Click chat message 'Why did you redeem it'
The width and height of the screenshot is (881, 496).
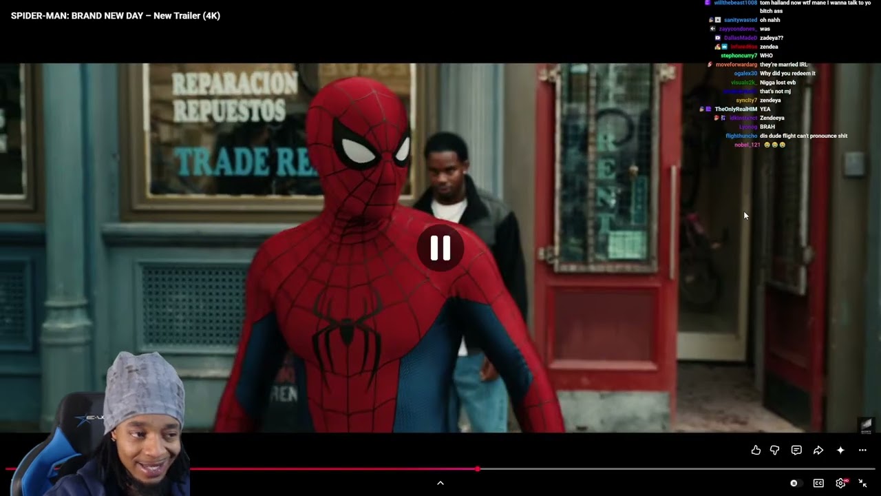(787, 74)
